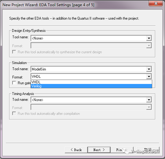Open Timing Analysis tool name dropdown
The image size is (165, 159).
pos(91,100)
